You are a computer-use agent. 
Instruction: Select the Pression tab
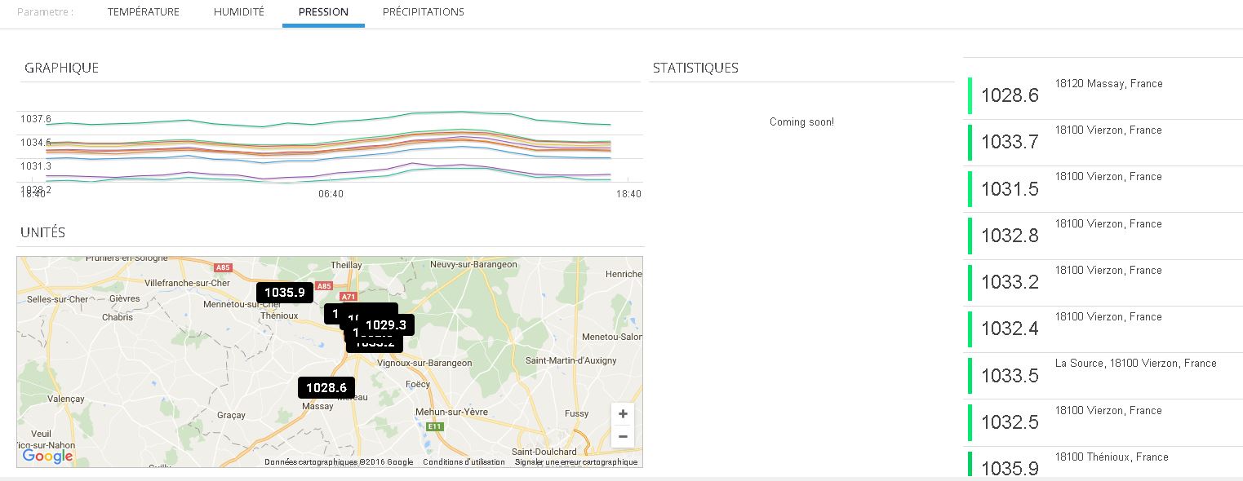323,12
